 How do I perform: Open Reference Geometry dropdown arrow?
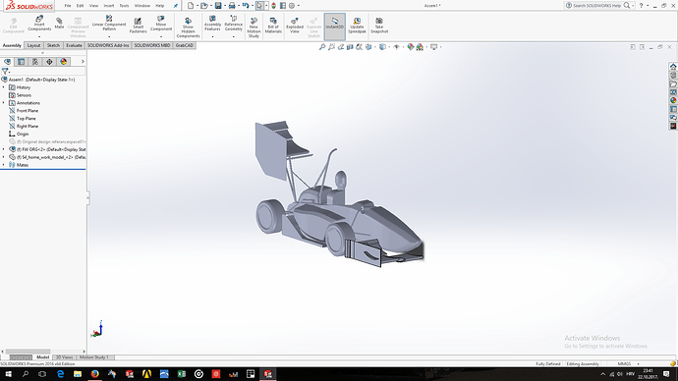point(234,36)
